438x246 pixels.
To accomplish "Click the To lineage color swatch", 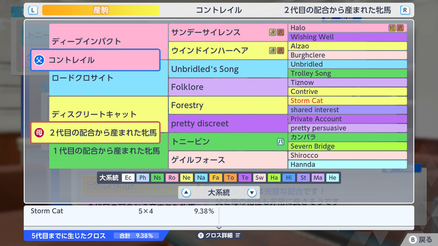I will click(230, 177).
